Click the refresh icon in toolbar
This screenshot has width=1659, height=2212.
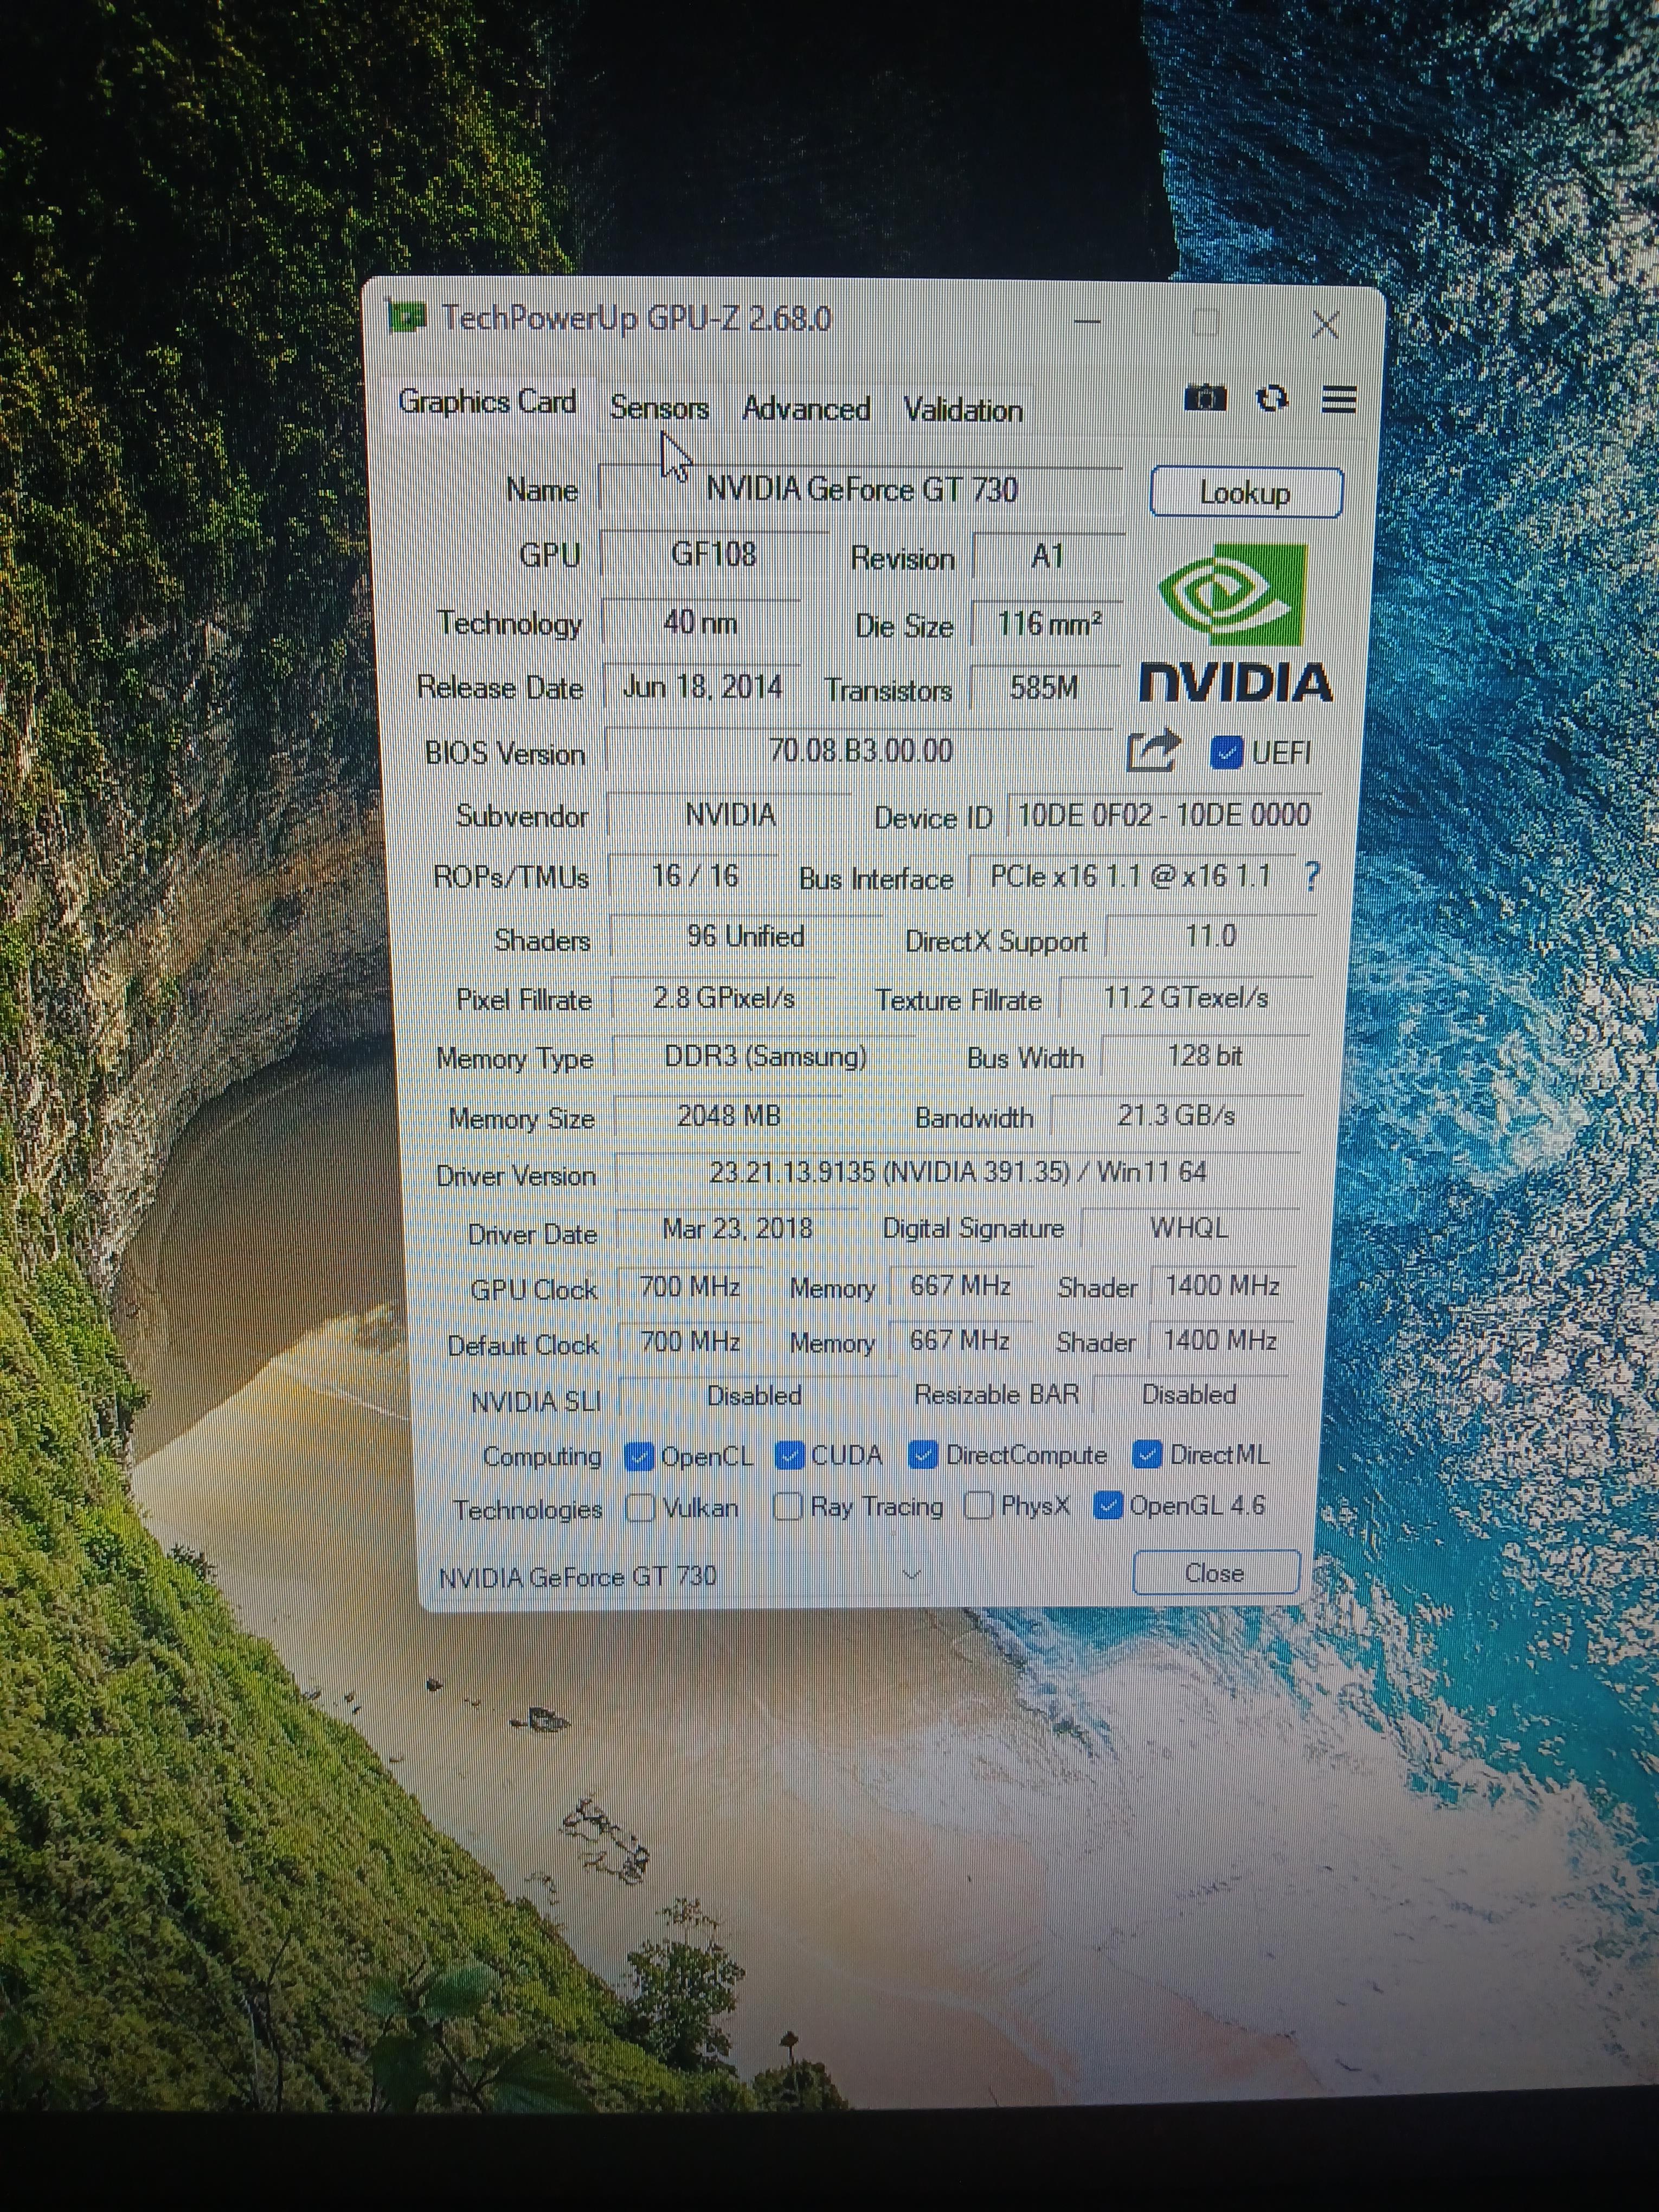click(1271, 398)
